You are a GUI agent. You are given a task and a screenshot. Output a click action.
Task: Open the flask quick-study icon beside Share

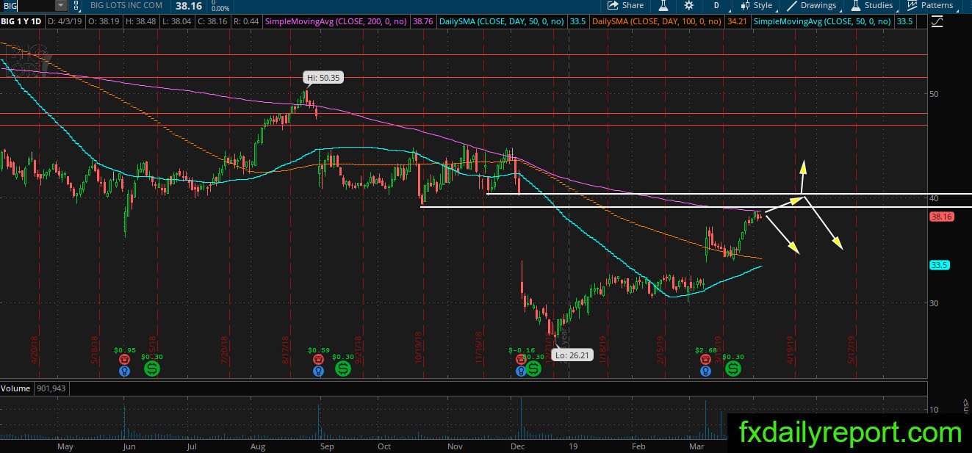pos(662,5)
